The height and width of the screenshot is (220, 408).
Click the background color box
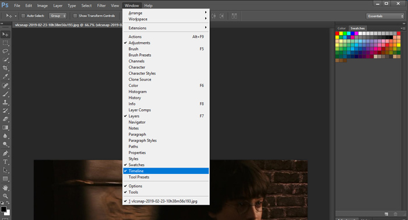click(x=8, y=213)
